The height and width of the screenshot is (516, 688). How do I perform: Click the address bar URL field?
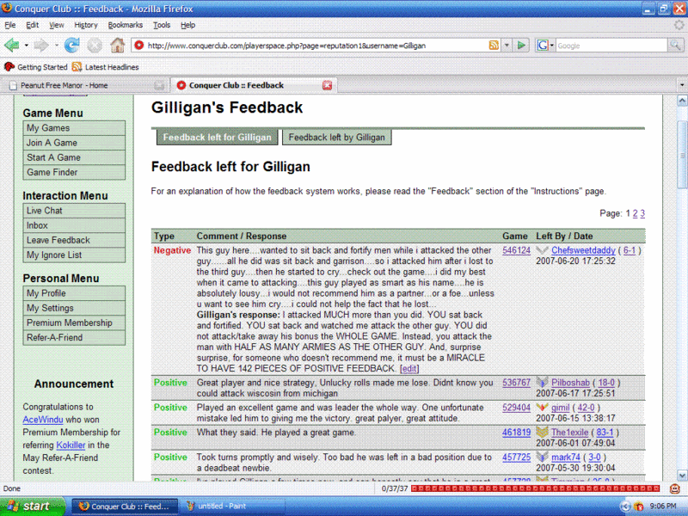click(316, 46)
